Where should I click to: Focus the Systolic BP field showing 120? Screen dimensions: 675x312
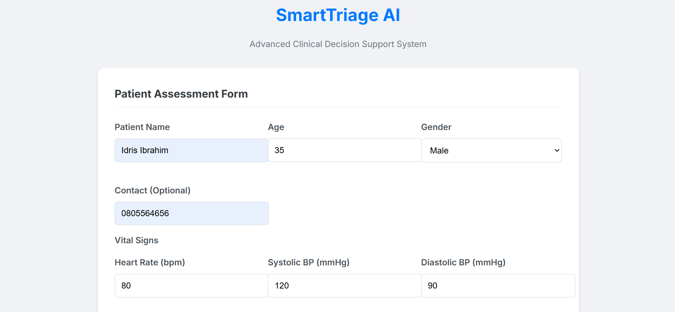344,286
